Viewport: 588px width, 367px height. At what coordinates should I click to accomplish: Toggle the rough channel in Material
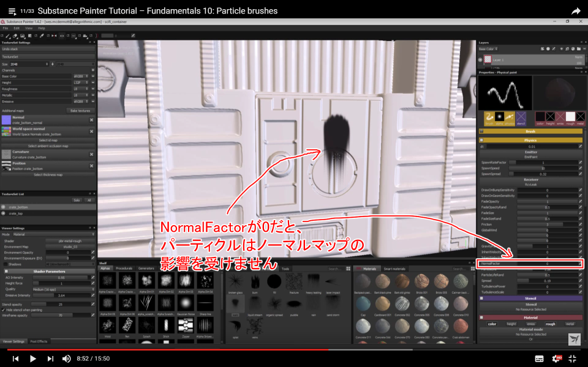coord(551,324)
